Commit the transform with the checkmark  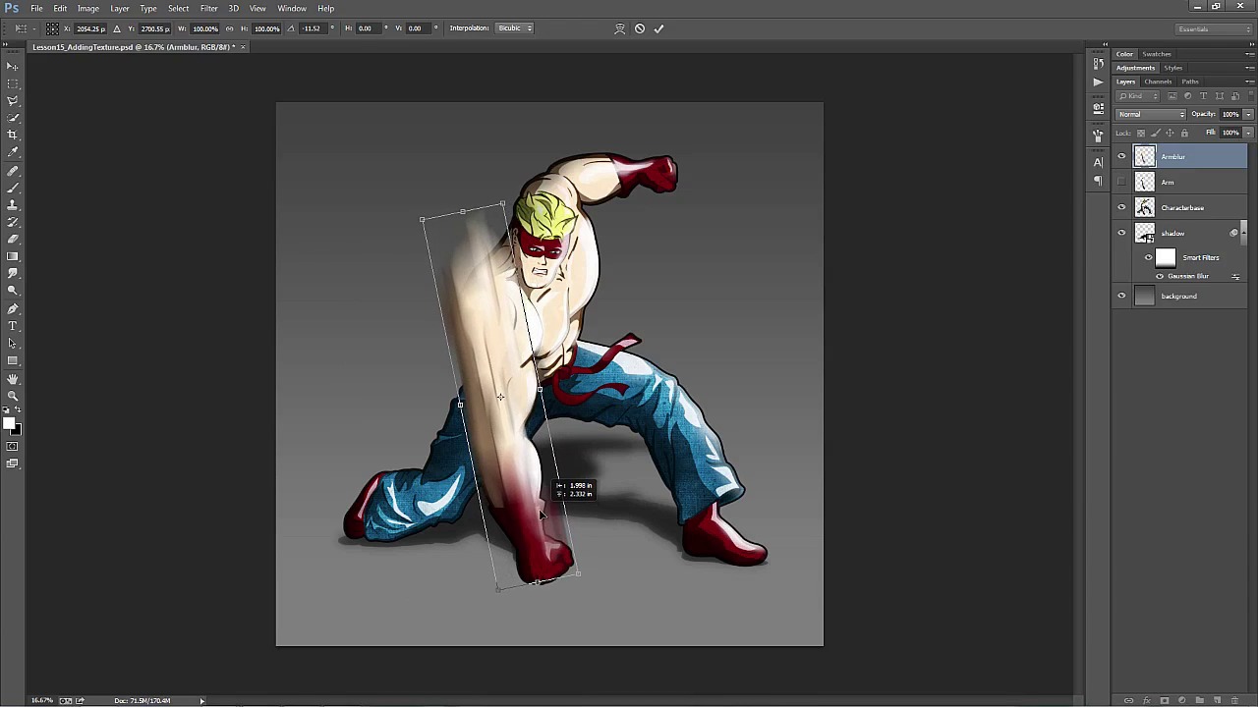658,28
